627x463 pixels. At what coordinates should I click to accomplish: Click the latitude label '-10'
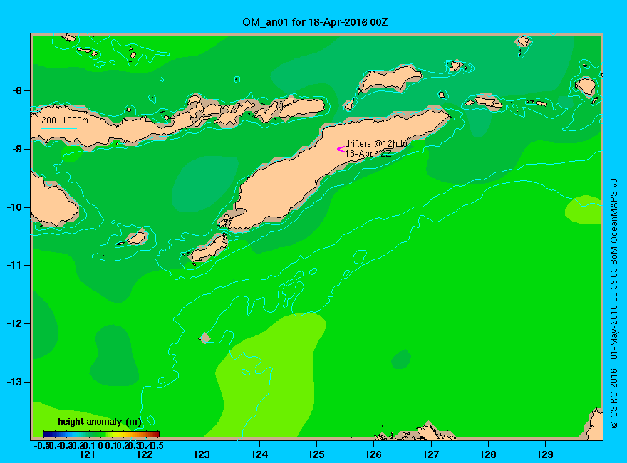[x=14, y=207]
